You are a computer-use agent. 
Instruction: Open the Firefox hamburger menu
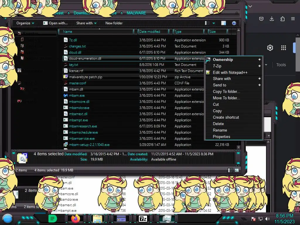[293, 19]
